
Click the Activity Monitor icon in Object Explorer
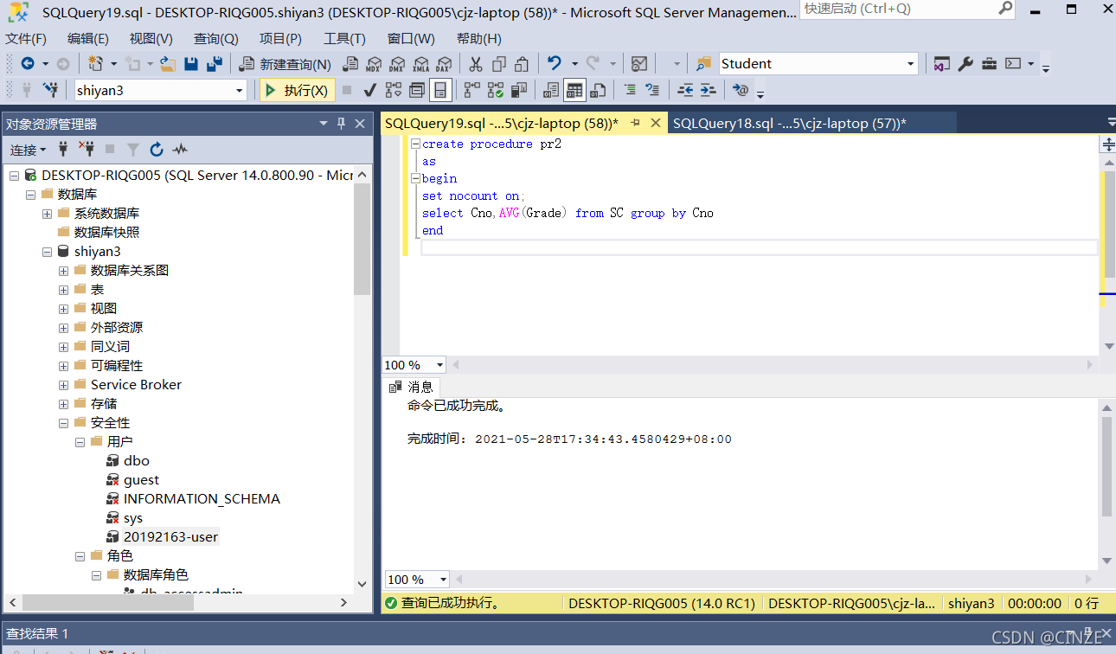tap(180, 150)
